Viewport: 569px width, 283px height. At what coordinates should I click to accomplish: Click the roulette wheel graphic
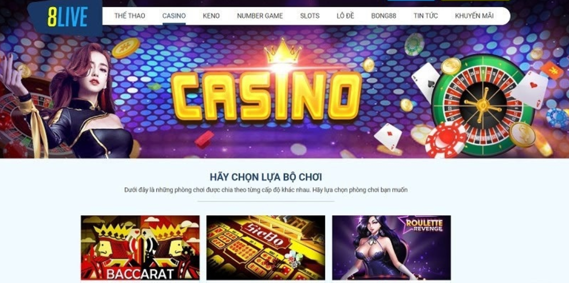(x=483, y=105)
